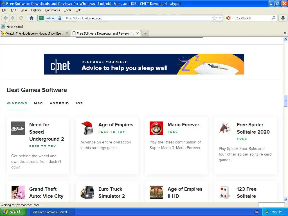
Task: Open the Home page button
Action: tap(31, 18)
